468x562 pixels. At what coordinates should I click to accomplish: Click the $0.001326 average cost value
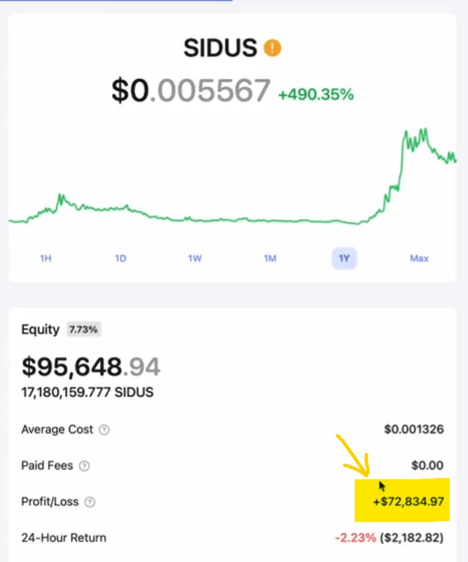[413, 429]
